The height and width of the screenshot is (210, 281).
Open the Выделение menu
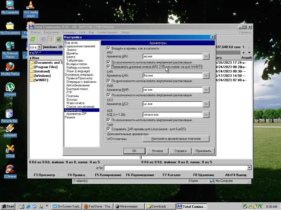[x=51, y=32]
